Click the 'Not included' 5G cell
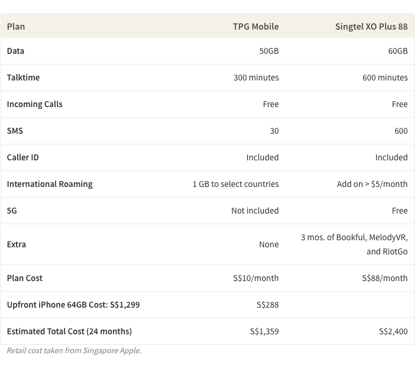This screenshot has height=368, width=417. point(255,211)
